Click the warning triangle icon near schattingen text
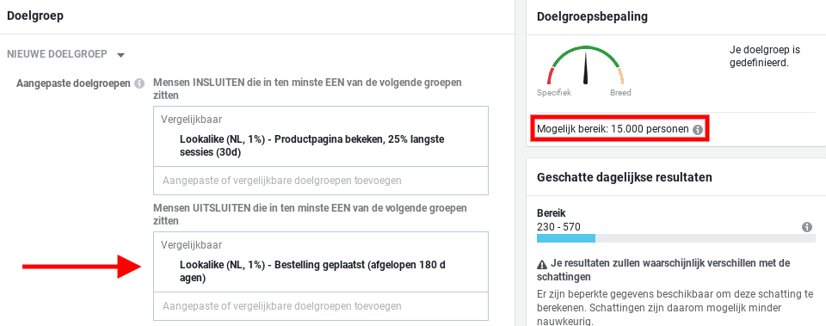The height and width of the screenshot is (326, 826). pos(541,263)
